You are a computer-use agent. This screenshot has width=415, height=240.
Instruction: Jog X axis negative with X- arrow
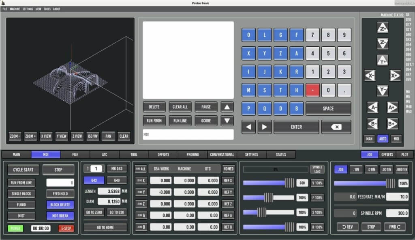pyautogui.click(x=369, y=76)
